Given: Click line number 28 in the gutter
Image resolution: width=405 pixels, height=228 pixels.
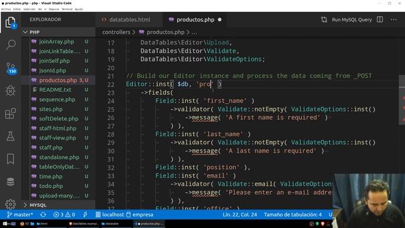Looking at the screenshot, I should pos(111,134).
